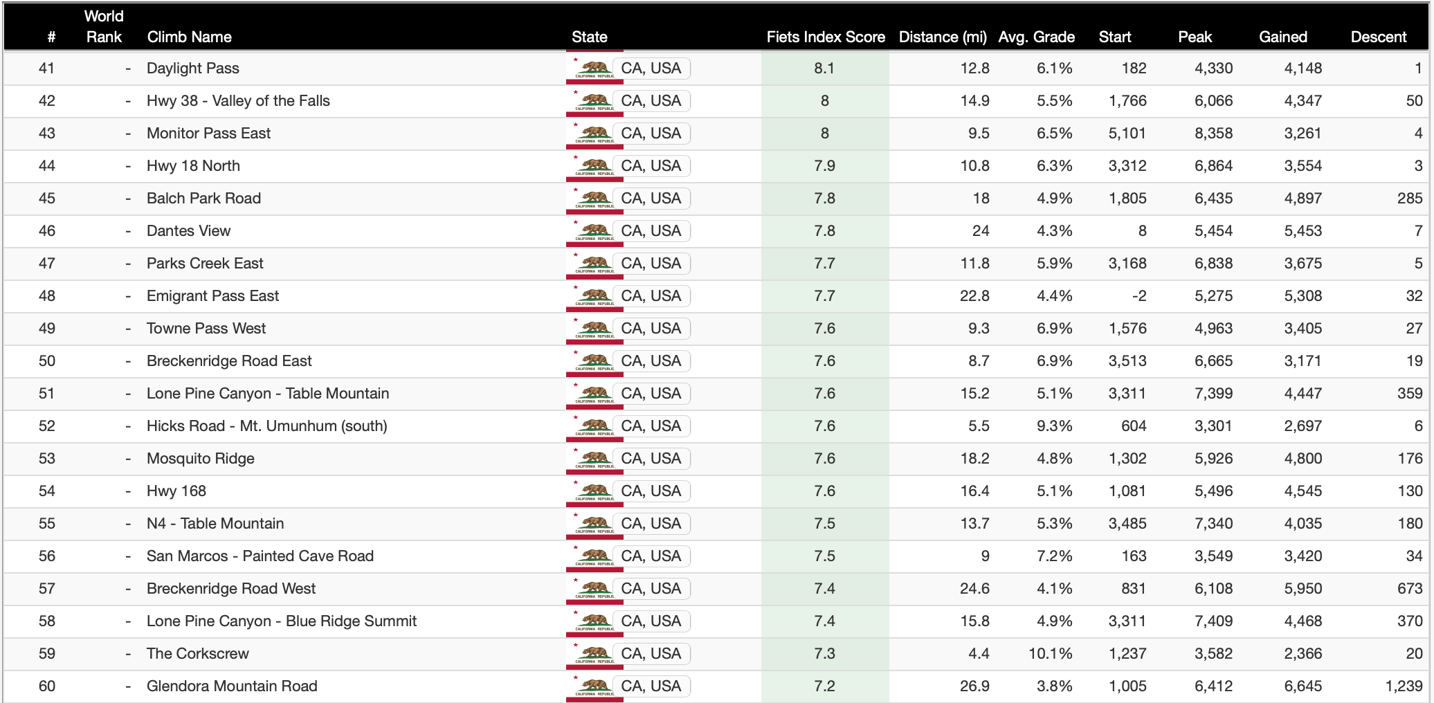Click the flag icon in Towne Pass West row
Image resolution: width=1434 pixels, height=703 pixels.
594,329
